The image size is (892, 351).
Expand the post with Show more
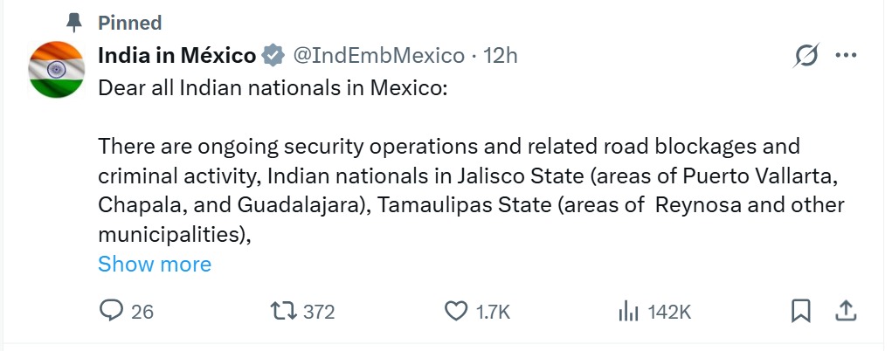(x=155, y=264)
